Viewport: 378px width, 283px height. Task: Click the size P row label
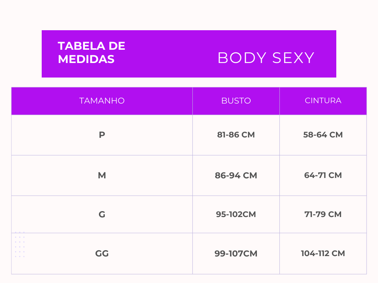(102, 135)
